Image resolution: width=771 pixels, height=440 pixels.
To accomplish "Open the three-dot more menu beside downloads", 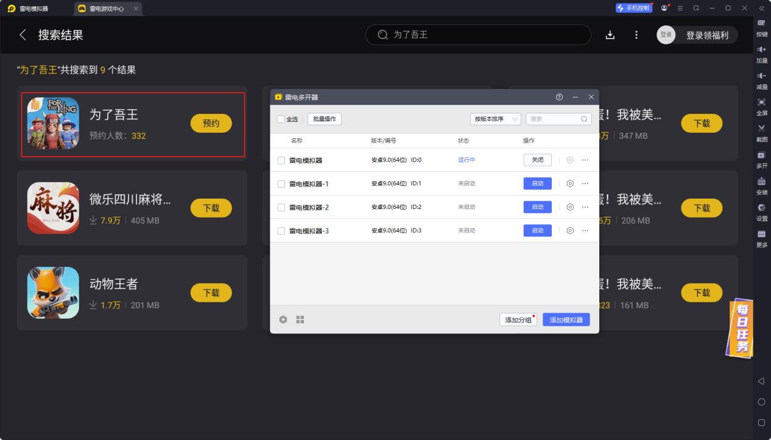I will pyautogui.click(x=636, y=35).
